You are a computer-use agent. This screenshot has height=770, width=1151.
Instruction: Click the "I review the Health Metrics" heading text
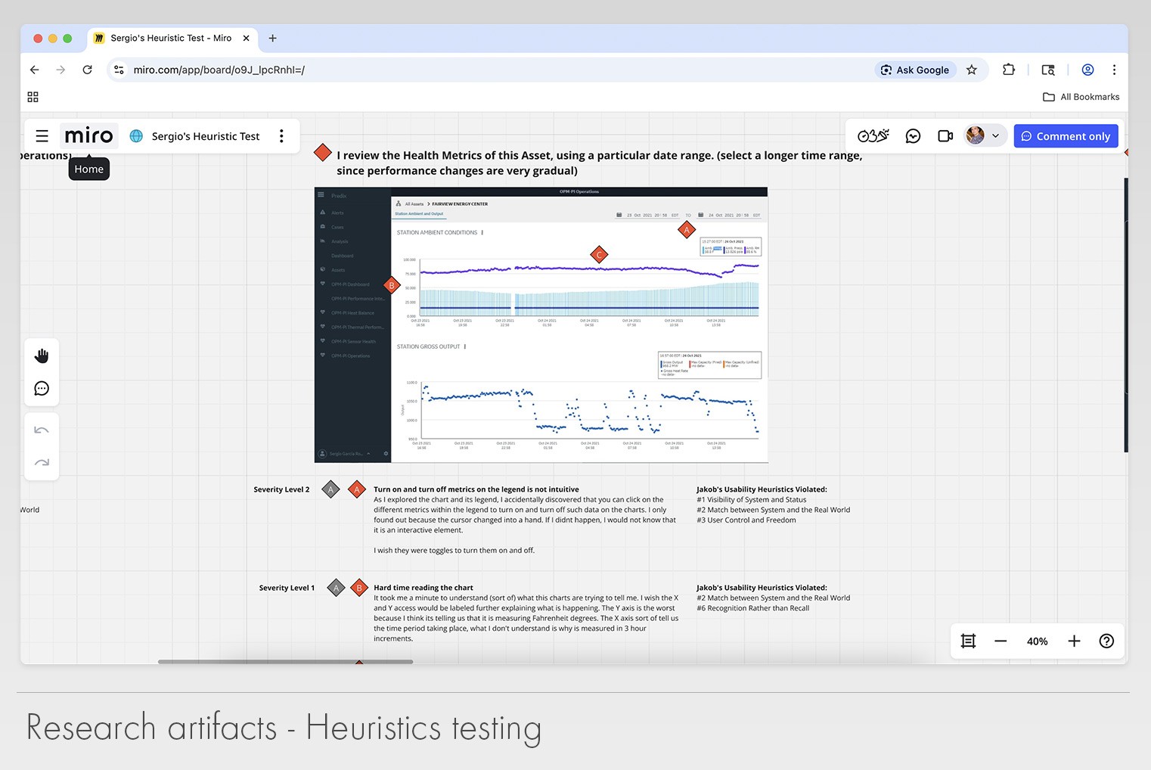(x=599, y=163)
